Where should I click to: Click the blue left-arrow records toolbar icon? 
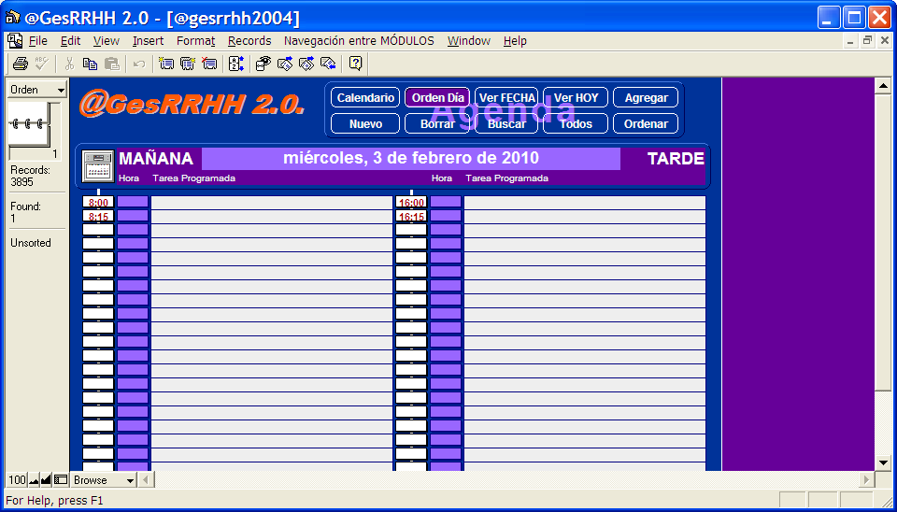[x=328, y=64]
